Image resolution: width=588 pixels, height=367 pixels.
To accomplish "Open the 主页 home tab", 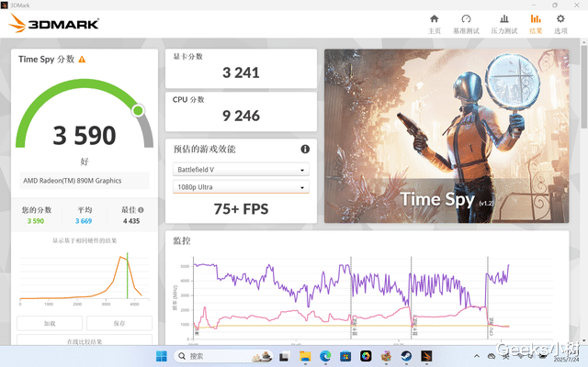I will [435, 25].
